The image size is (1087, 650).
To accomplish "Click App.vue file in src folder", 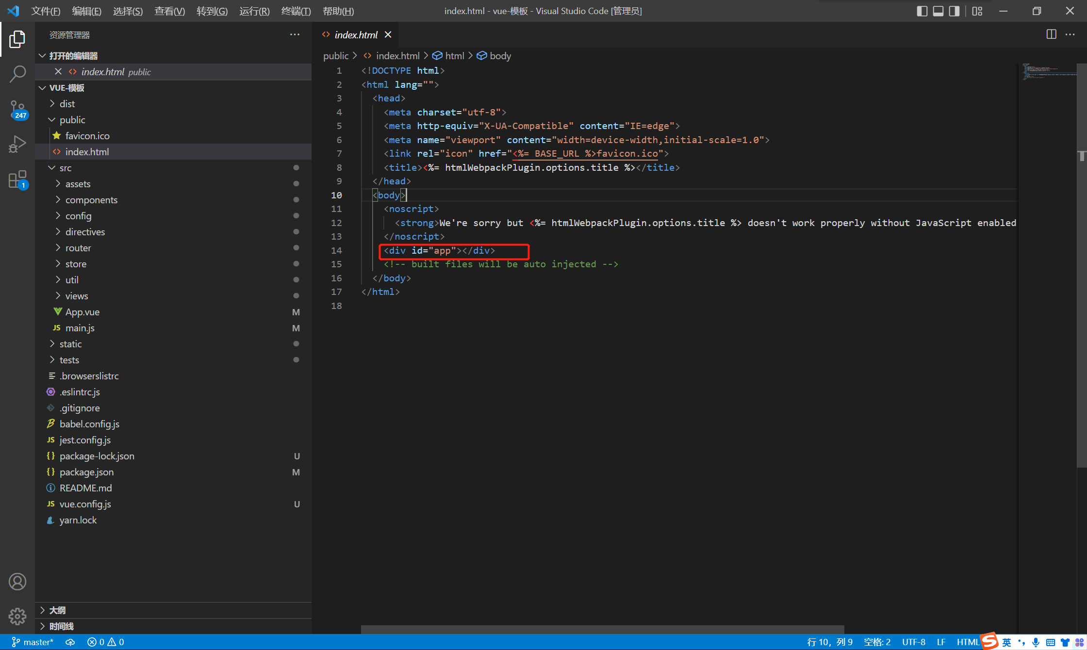I will click(83, 311).
